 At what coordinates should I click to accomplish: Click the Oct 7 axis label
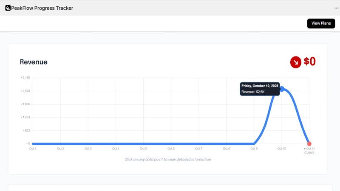point(198,149)
